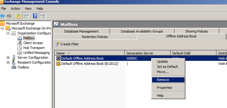The image size is (227, 108).
Task: Switch to the Retention Policies tab
Action: coord(95,37)
